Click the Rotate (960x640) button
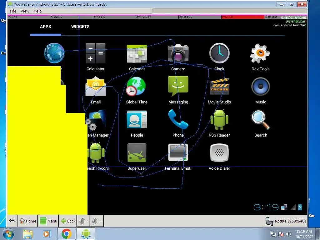The width and height of the screenshot is (320, 240). [285, 221]
